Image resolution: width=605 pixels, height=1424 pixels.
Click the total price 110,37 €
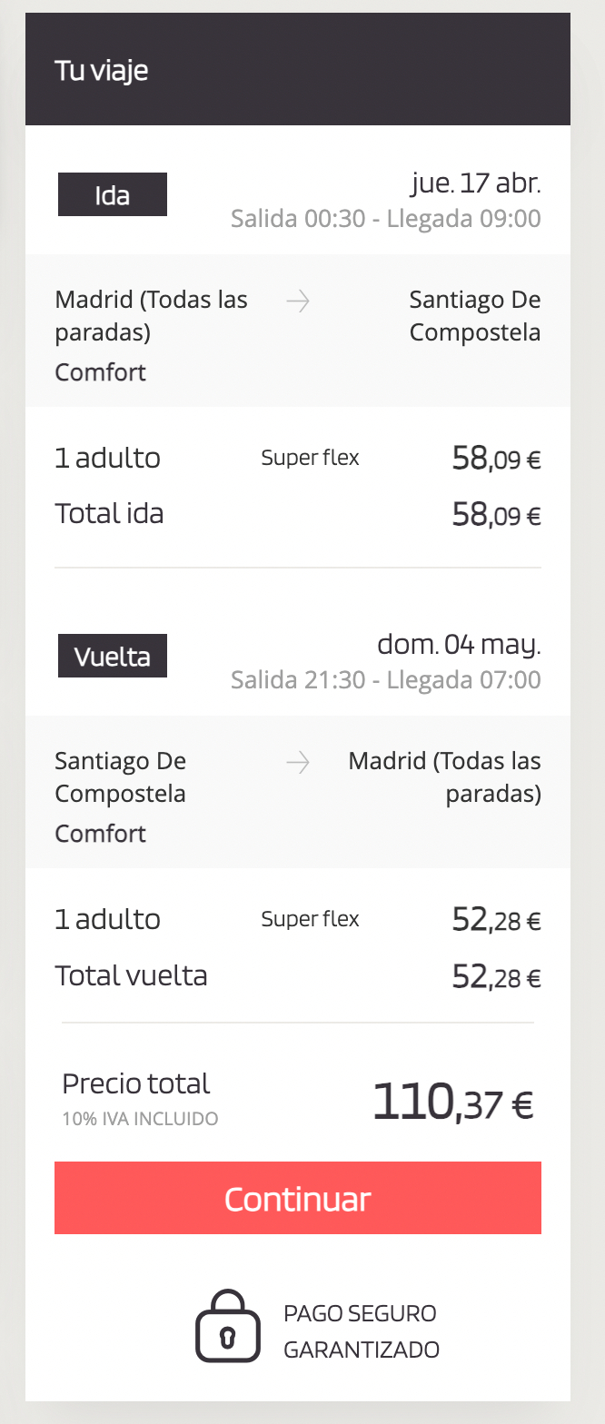tap(452, 1102)
